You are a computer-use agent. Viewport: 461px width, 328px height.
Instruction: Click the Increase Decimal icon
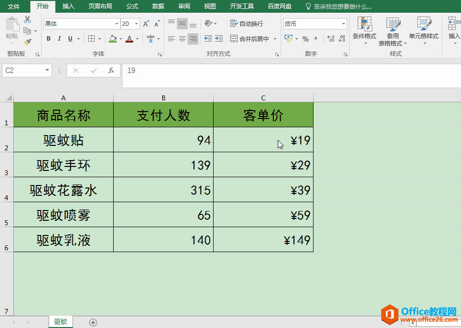click(x=331, y=39)
